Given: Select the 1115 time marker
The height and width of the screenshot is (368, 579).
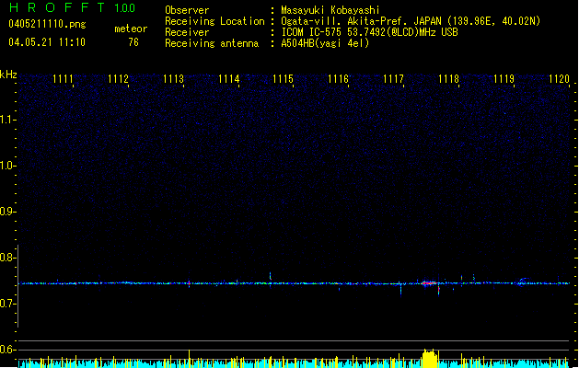Looking at the screenshot, I should click(283, 79).
